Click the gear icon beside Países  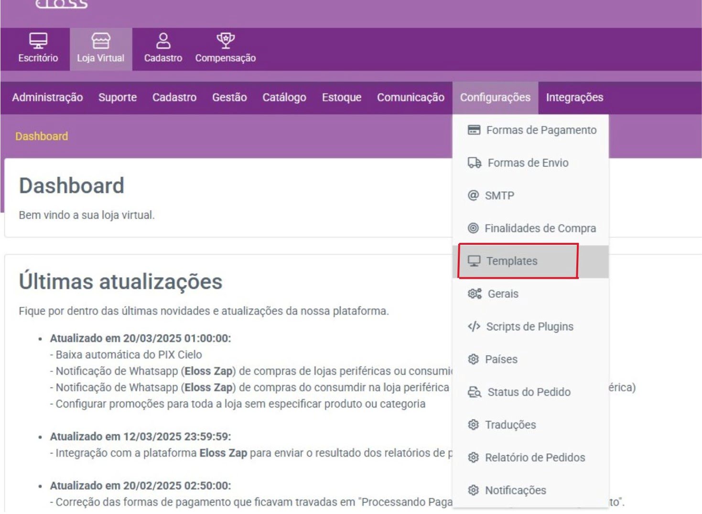click(x=473, y=359)
